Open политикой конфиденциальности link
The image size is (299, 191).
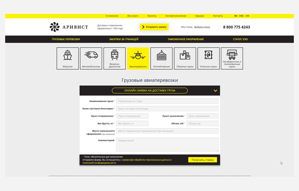pos(99,163)
